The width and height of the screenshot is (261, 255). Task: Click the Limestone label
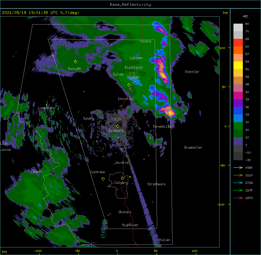[46, 108]
